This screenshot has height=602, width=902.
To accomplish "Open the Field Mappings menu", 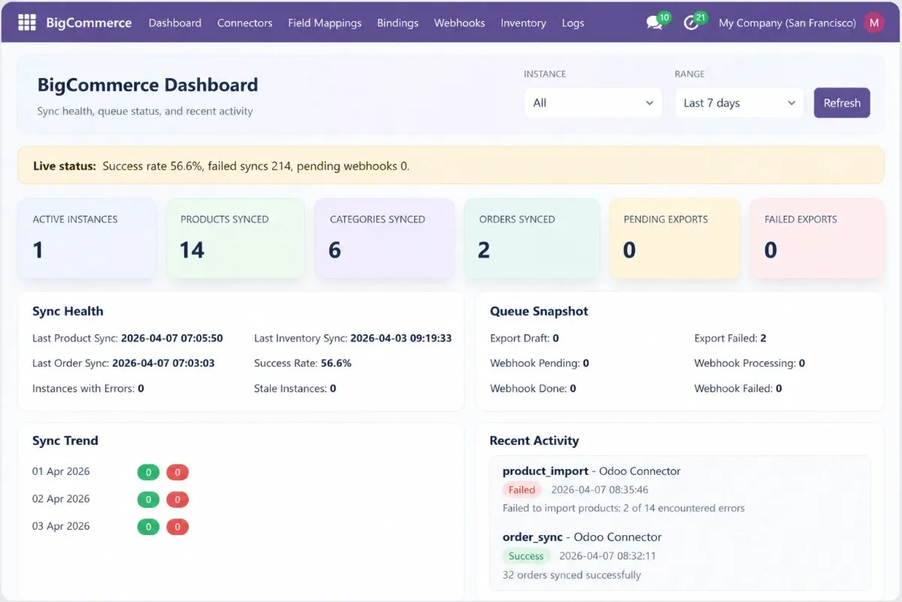I will (x=325, y=23).
